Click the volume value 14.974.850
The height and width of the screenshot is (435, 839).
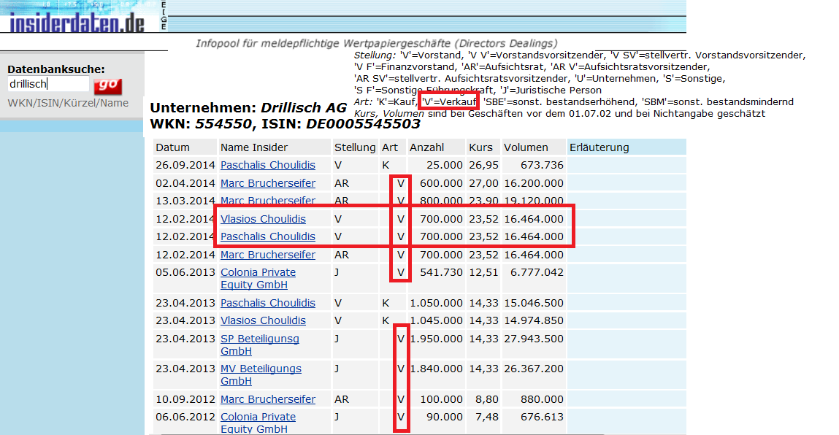[x=534, y=320]
